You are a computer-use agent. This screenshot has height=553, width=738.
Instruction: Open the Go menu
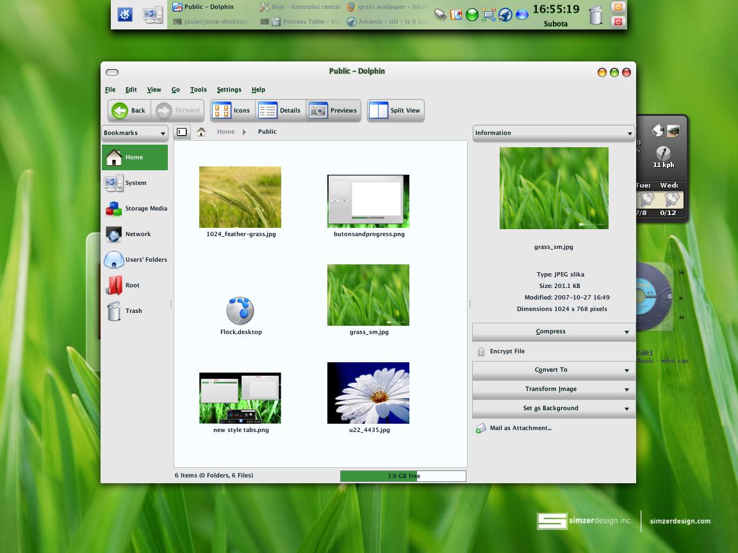click(176, 90)
